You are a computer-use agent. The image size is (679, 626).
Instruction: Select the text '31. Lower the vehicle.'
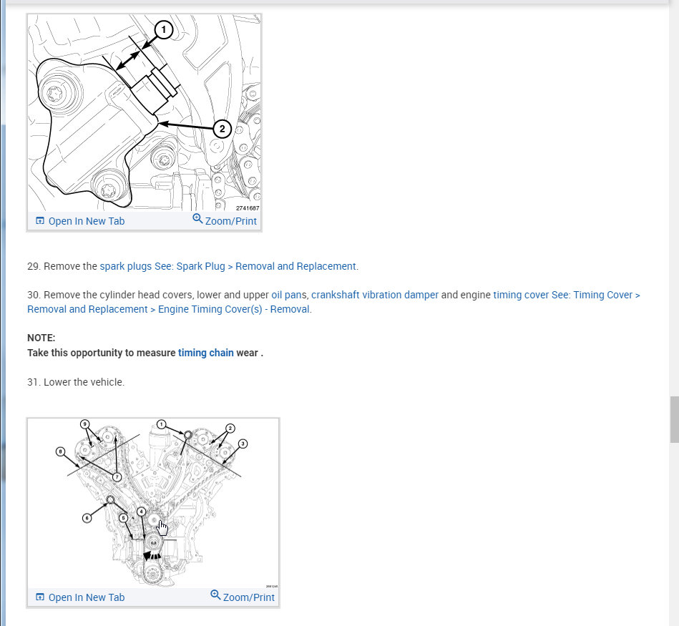pos(76,382)
